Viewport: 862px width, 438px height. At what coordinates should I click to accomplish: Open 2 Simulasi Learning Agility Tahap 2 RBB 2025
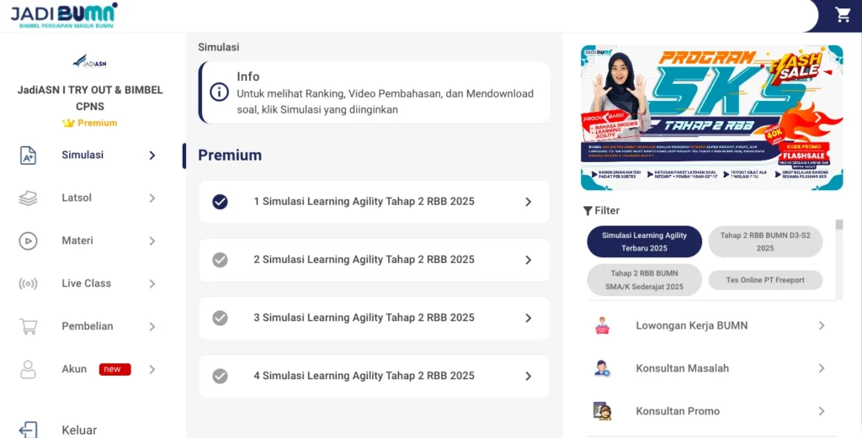[374, 260]
